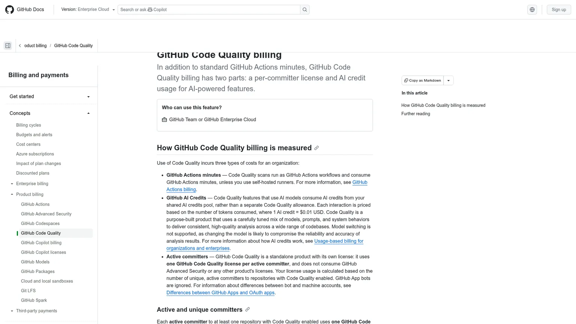Viewport: 576px width, 324px height.
Task: Open GitHub Spark sidebar item
Action: click(x=34, y=300)
